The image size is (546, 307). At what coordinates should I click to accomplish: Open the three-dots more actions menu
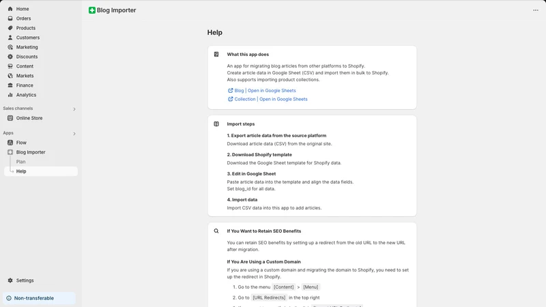[536, 10]
